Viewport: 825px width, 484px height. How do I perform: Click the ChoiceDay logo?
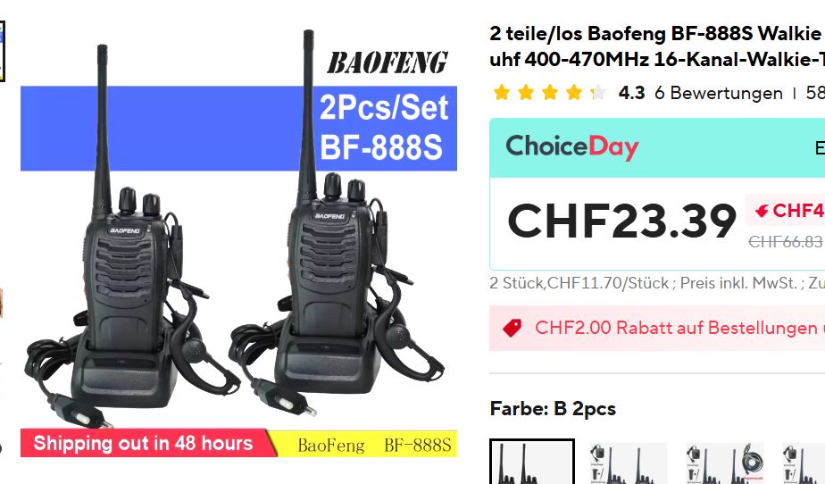coord(572,146)
